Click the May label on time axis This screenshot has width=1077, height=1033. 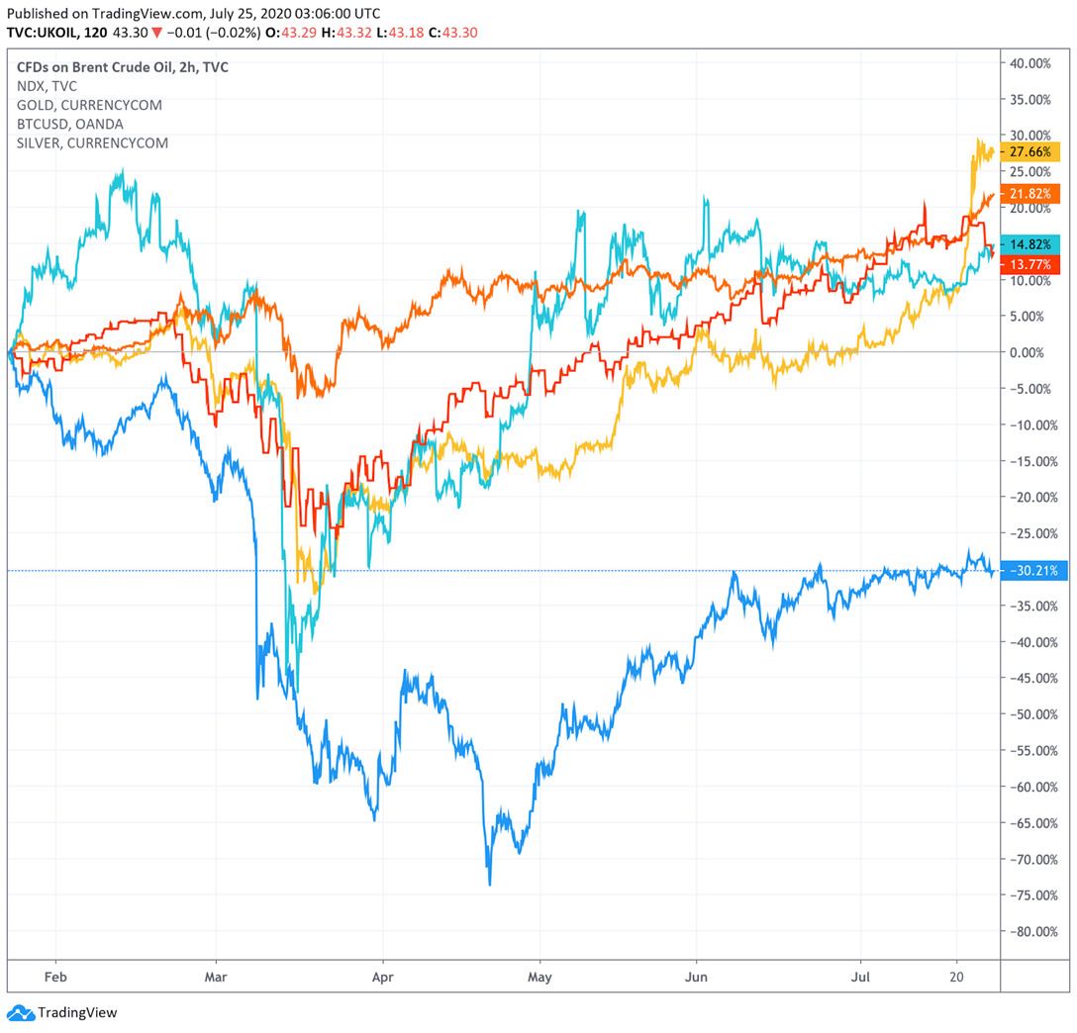click(x=539, y=975)
